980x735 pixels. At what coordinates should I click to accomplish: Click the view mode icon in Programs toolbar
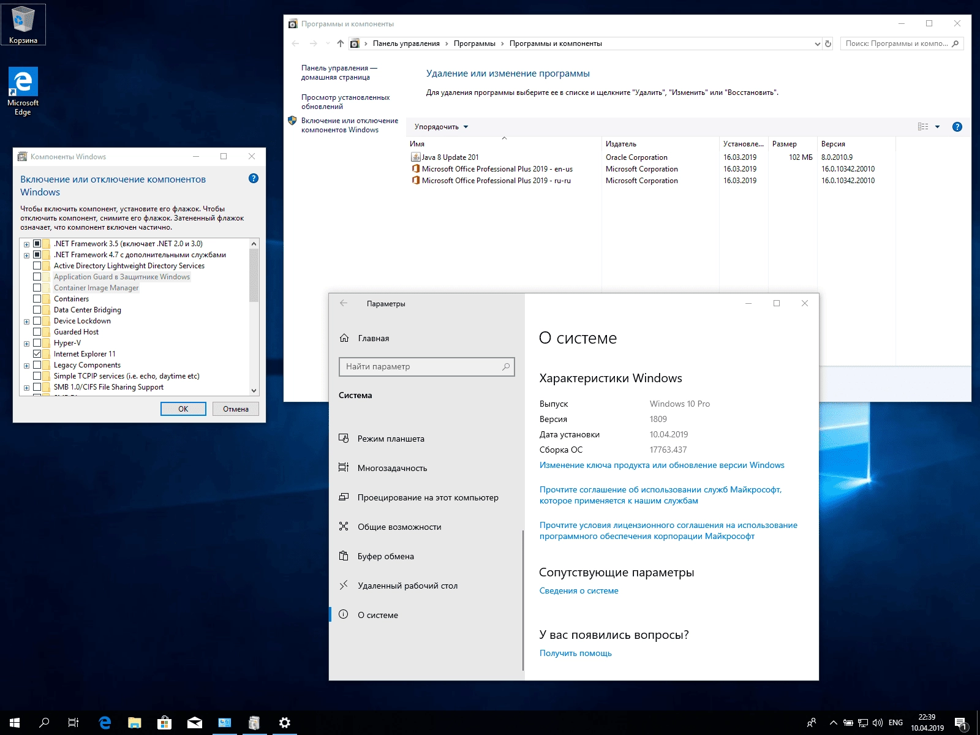coord(923,127)
